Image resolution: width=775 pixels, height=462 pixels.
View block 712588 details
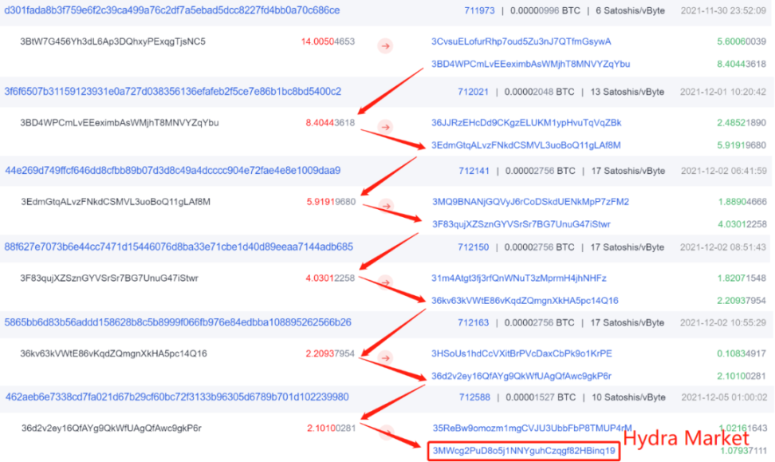pyautogui.click(x=474, y=397)
